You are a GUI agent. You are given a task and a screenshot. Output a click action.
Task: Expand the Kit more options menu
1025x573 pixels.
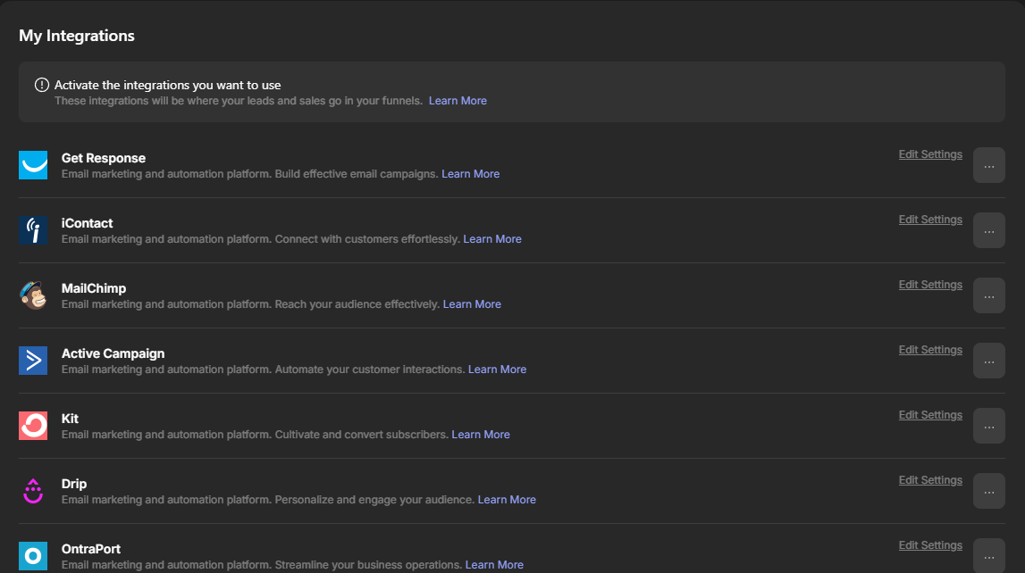point(988,426)
